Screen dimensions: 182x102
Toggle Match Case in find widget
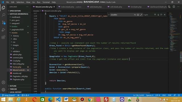click(135, 15)
